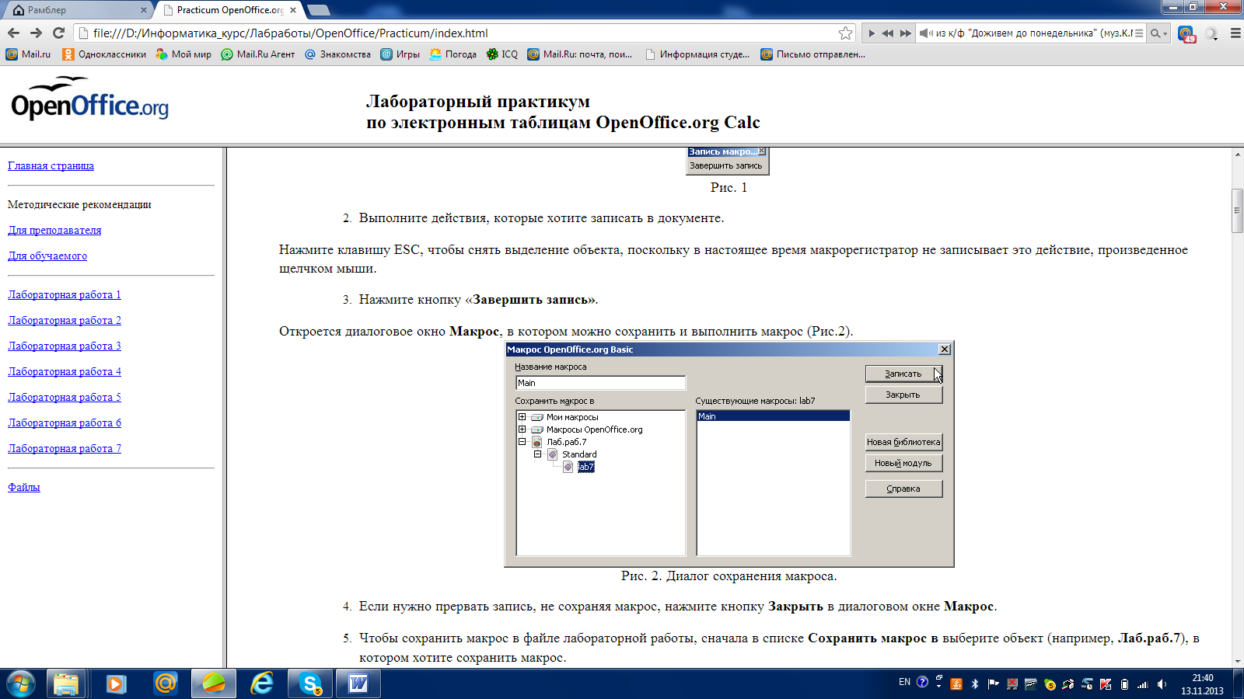The height and width of the screenshot is (699, 1244).
Task: Open Windows Explorer from the taskbar
Action: pos(66,684)
